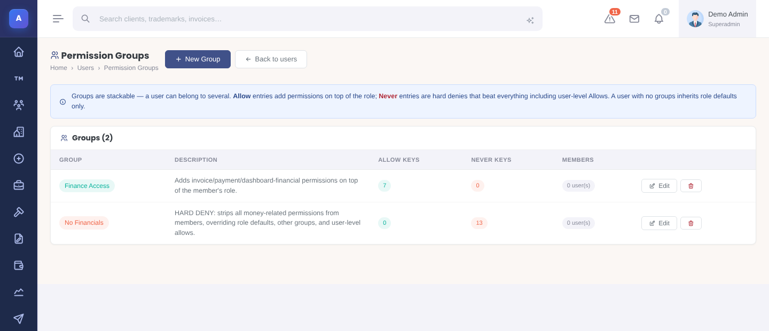Go to Users breadcrumb link
The width and height of the screenshot is (769, 331).
click(x=85, y=68)
